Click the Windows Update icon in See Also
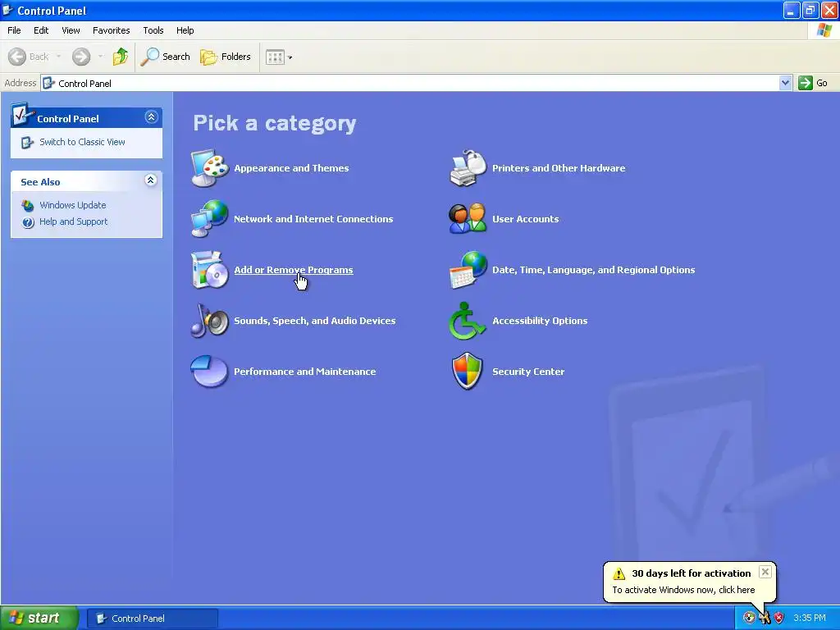 click(28, 205)
